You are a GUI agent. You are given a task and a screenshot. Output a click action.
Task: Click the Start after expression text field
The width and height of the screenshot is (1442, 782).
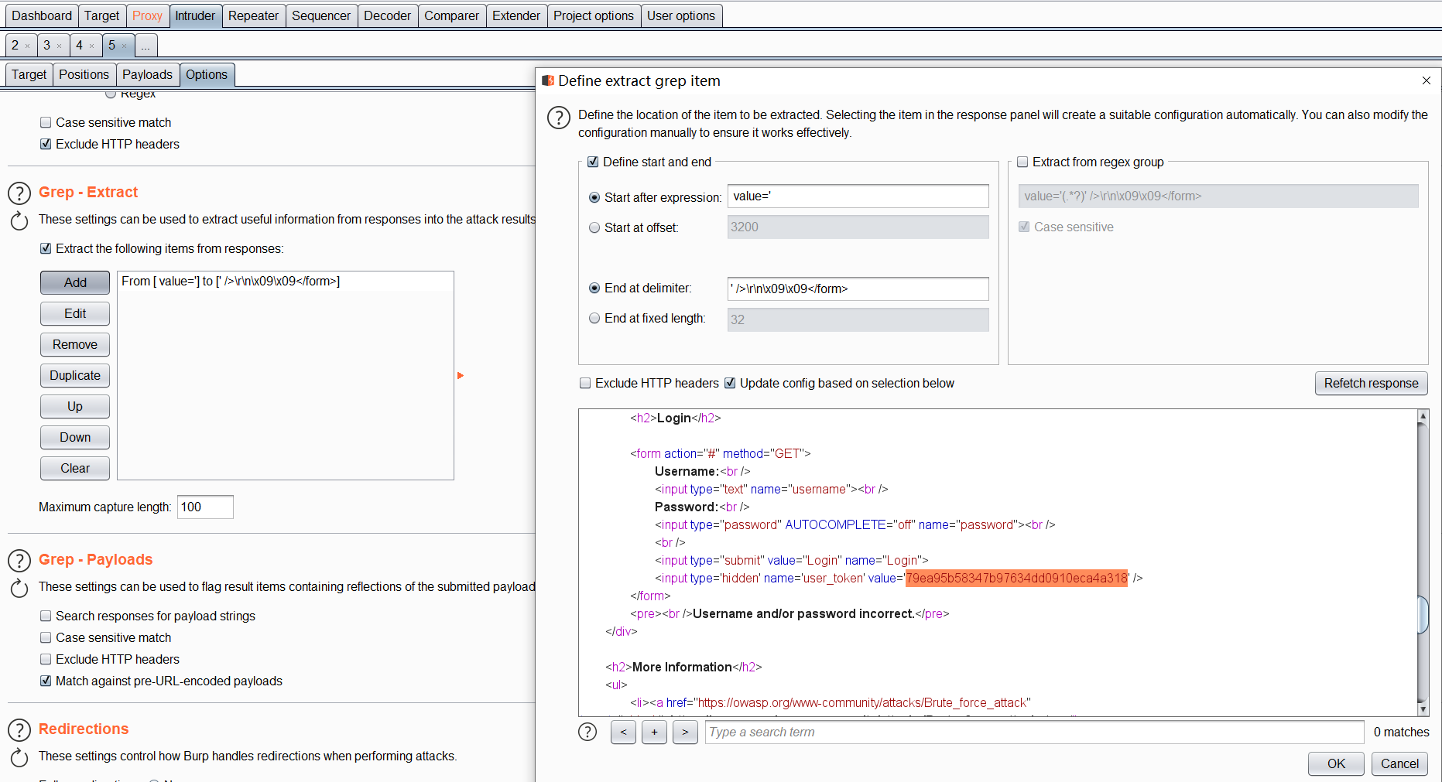(x=858, y=196)
